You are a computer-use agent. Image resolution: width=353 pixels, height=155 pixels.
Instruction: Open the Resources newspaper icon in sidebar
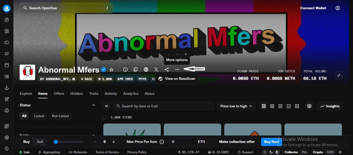6,126
